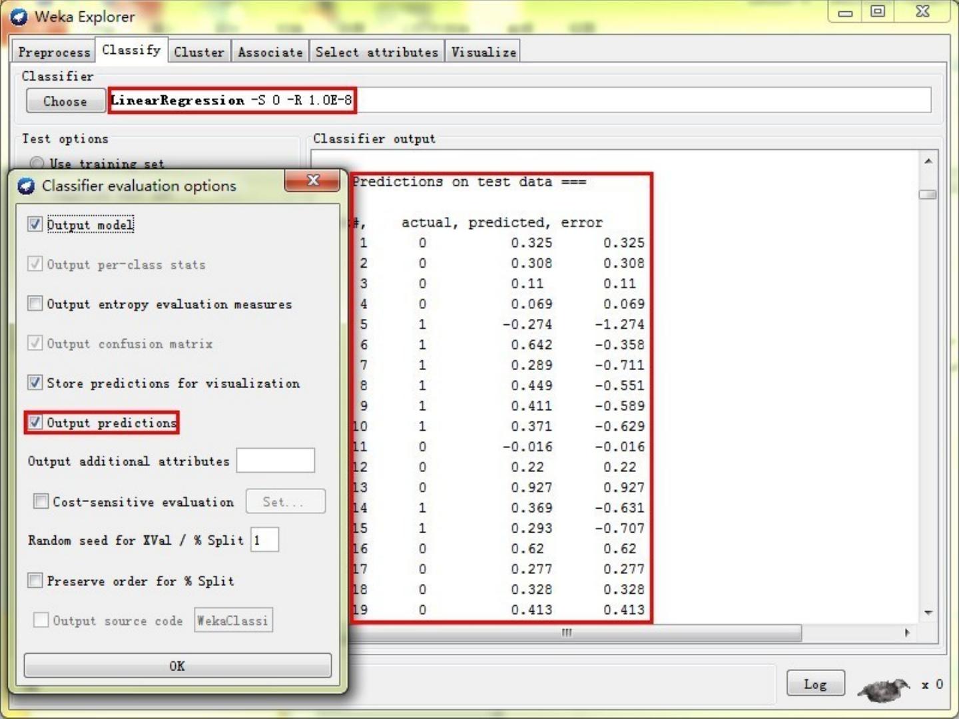Screen dimensions: 959x719
Task: Open the Log button
Action: coord(815,684)
